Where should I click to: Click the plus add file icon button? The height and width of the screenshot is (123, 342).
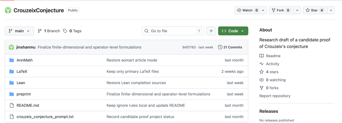211,31
